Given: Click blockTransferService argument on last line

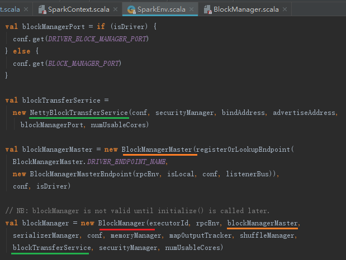Looking at the screenshot, I should click(x=51, y=248).
